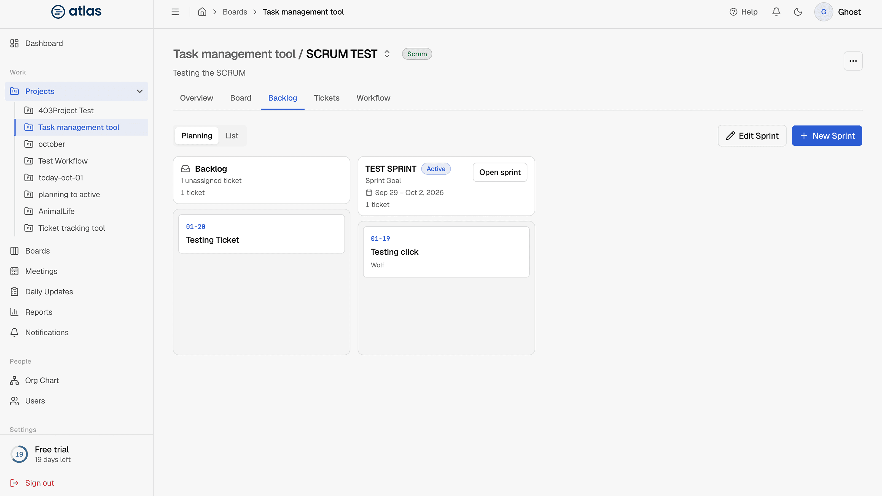
Task: Open the Users page
Action: click(x=76, y=401)
